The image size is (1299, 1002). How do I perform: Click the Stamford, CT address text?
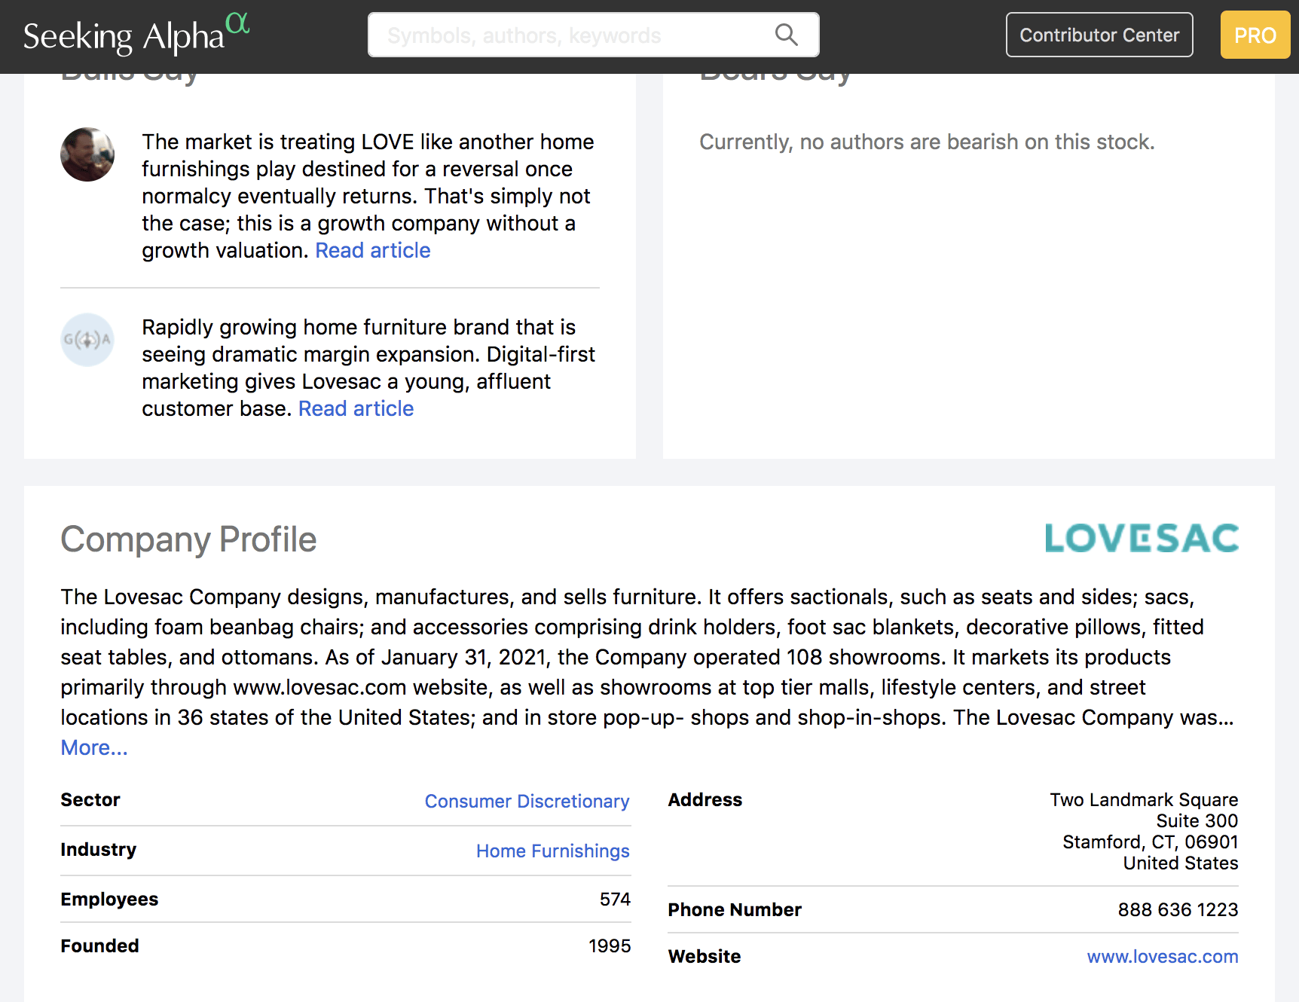coord(1150,842)
